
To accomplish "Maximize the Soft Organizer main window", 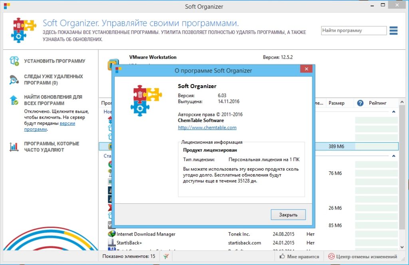I will pyautogui.click(x=383, y=5).
